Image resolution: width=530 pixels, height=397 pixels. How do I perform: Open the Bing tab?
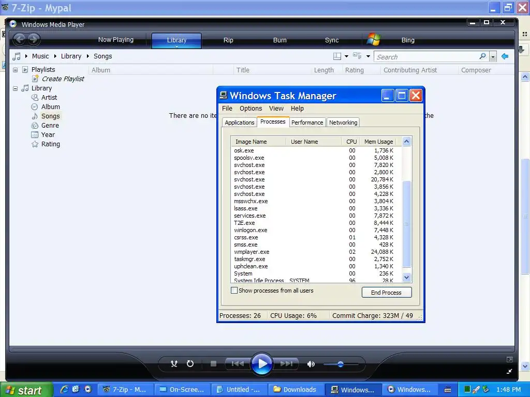pyautogui.click(x=408, y=40)
